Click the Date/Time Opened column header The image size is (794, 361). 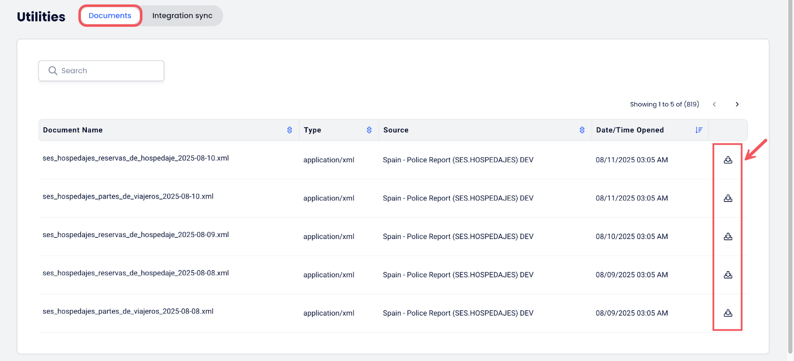[630, 130]
